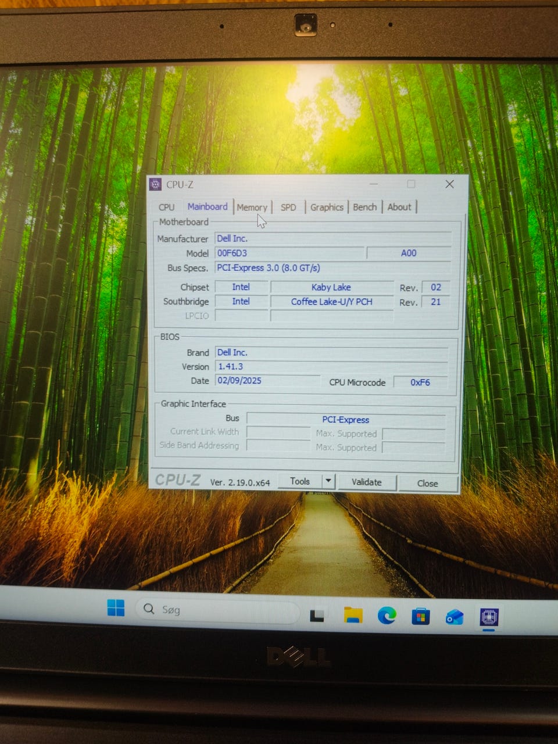Viewport: 558px width, 744px height.
Task: Click the model revision A00 field
Action: (409, 253)
